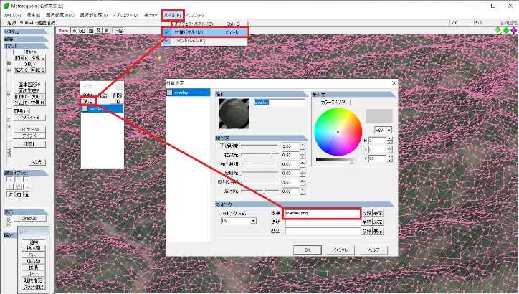
Task: Click the gray color preview swatch
Action: [x=379, y=115]
